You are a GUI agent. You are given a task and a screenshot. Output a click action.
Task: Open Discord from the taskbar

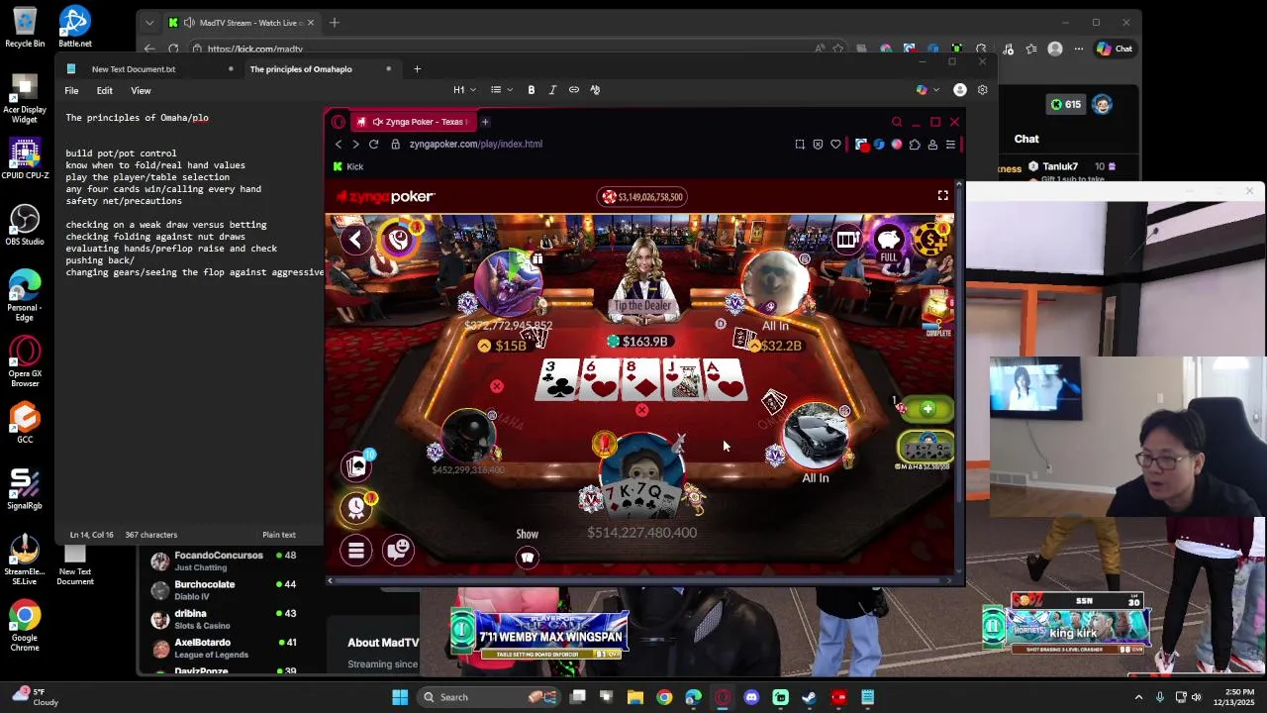751,697
